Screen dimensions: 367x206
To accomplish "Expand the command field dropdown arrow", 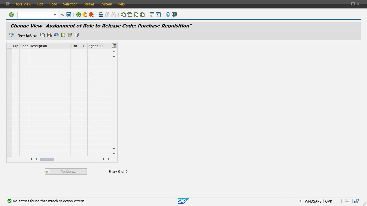I will pos(55,15).
